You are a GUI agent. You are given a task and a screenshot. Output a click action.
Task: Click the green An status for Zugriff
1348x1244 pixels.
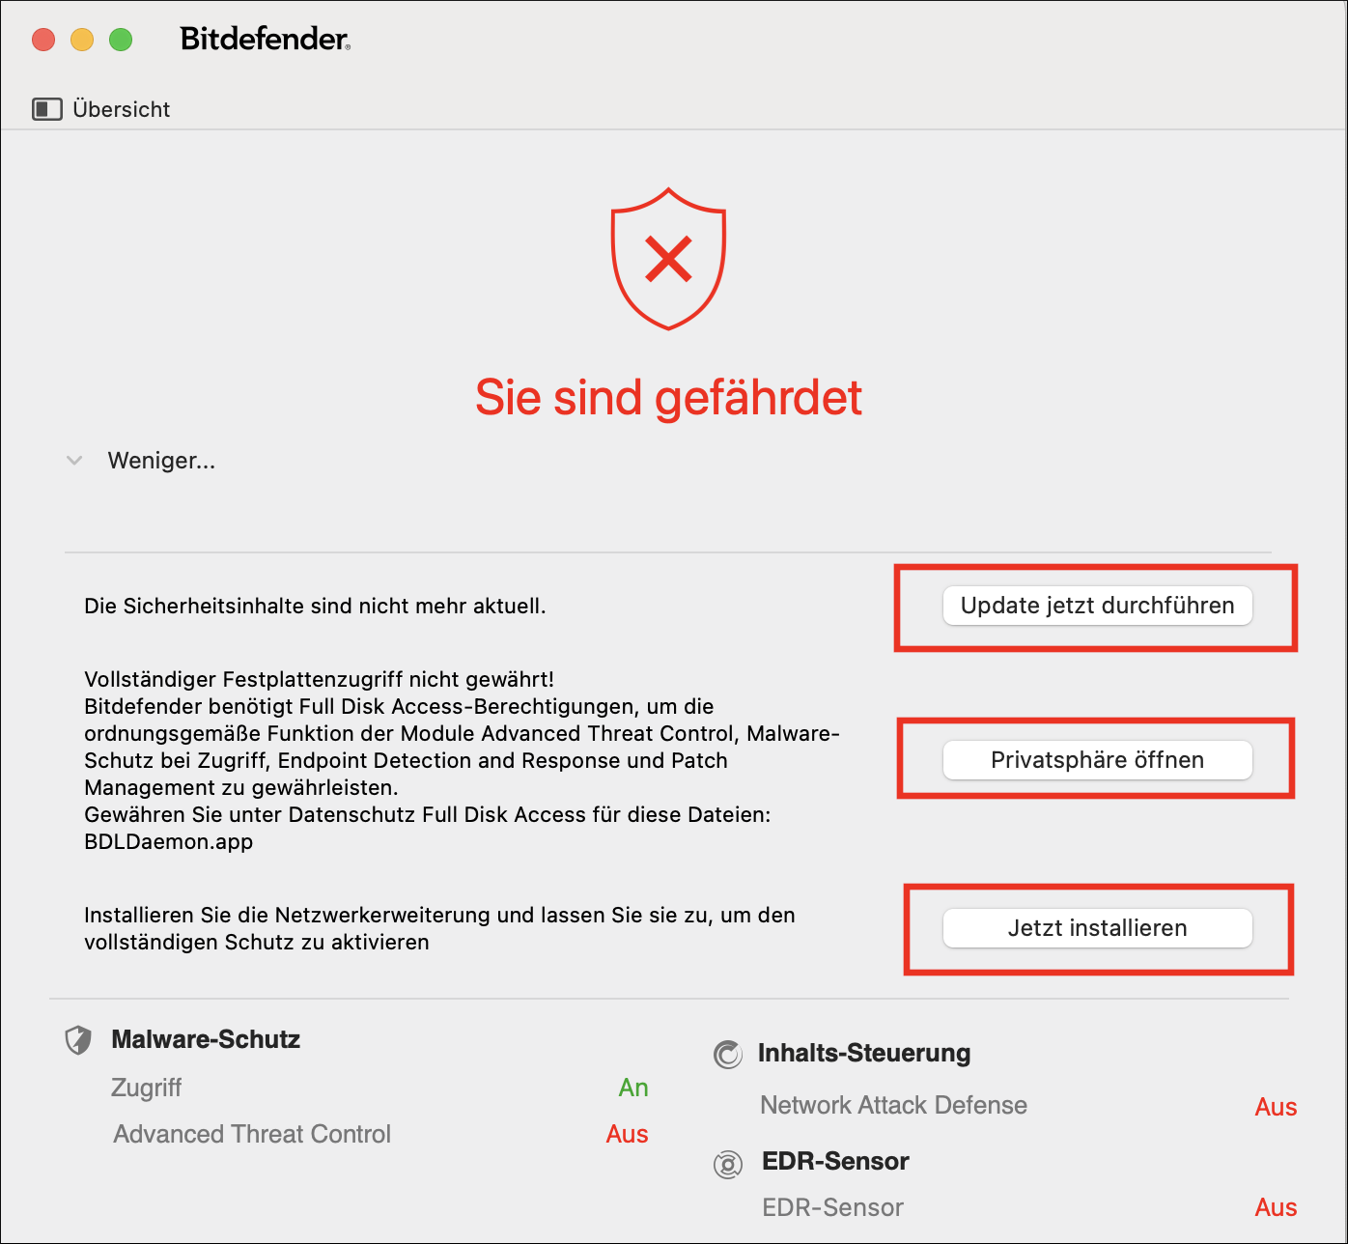pyautogui.click(x=633, y=1088)
